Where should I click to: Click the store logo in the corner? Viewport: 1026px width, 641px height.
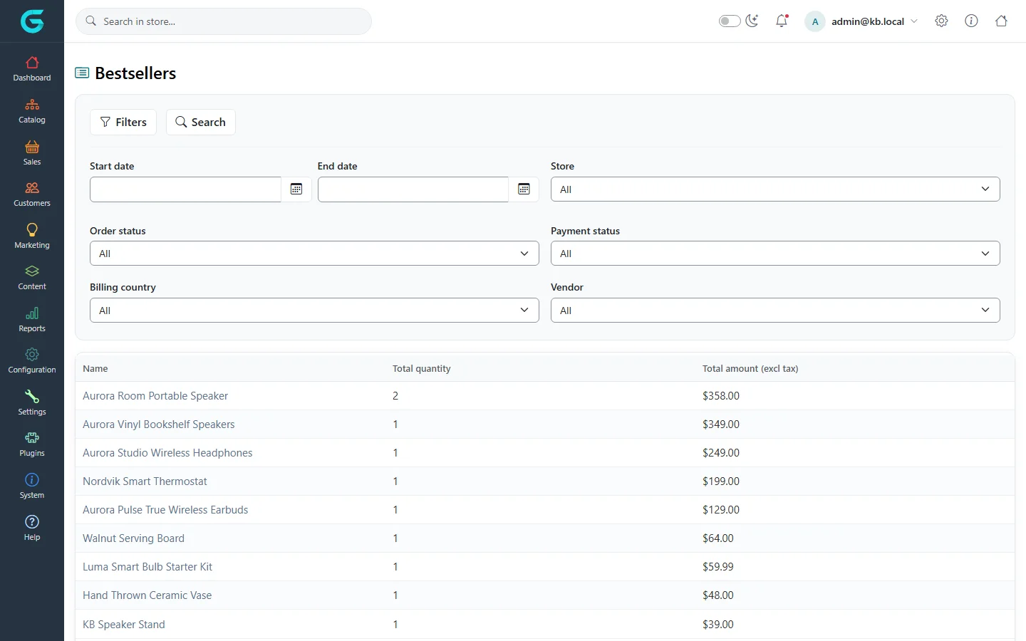(x=32, y=21)
